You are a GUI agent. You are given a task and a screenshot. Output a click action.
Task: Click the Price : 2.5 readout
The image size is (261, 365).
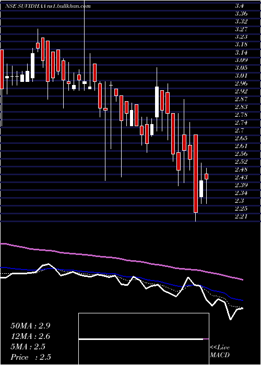(x=31, y=357)
